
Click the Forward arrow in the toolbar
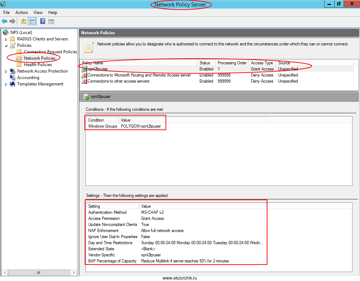click(x=13, y=21)
